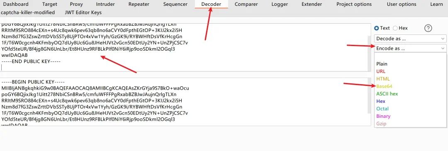448x151 pixels.
Task: Open the captcha-killer-modified extension tab
Action: click(28, 12)
